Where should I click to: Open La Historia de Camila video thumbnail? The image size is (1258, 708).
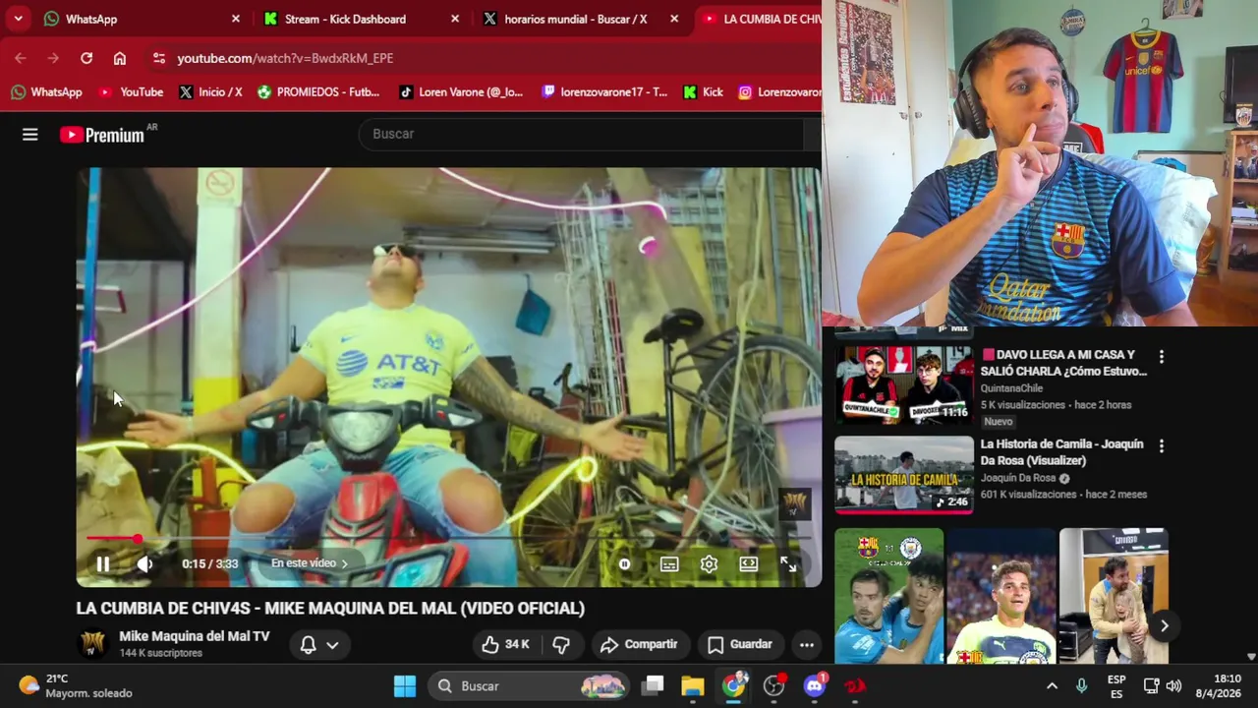(x=903, y=475)
